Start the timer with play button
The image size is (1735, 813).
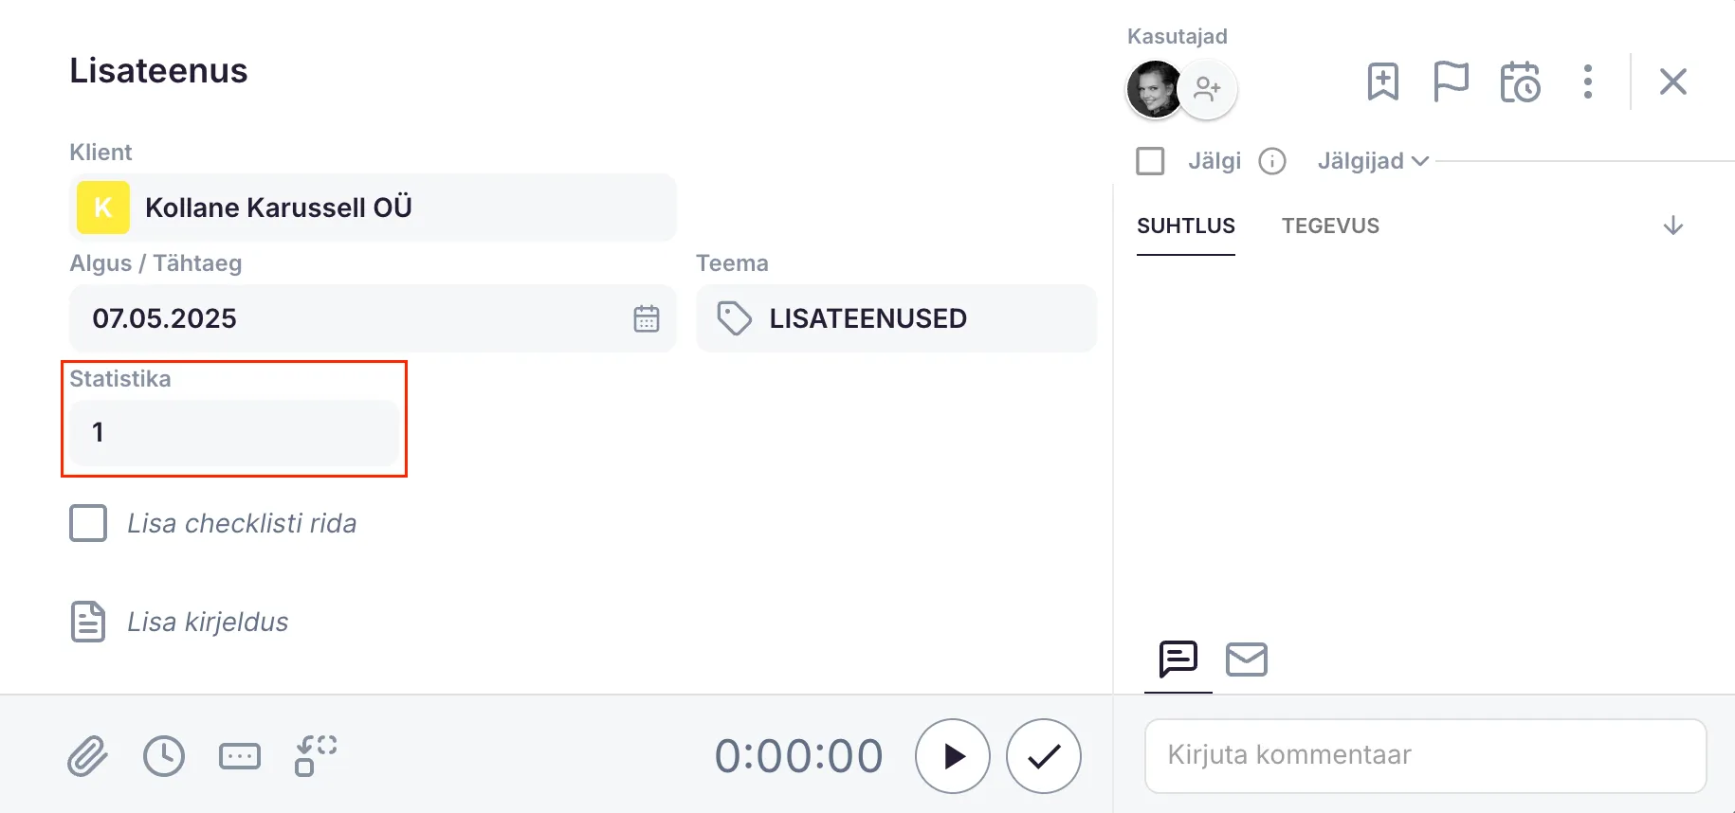(953, 756)
